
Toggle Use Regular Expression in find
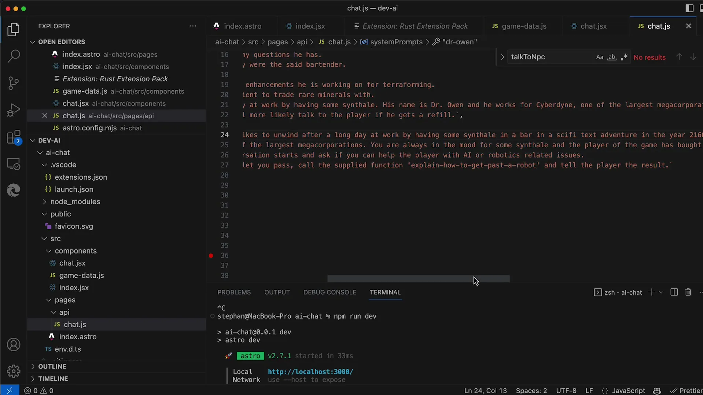[x=624, y=57]
